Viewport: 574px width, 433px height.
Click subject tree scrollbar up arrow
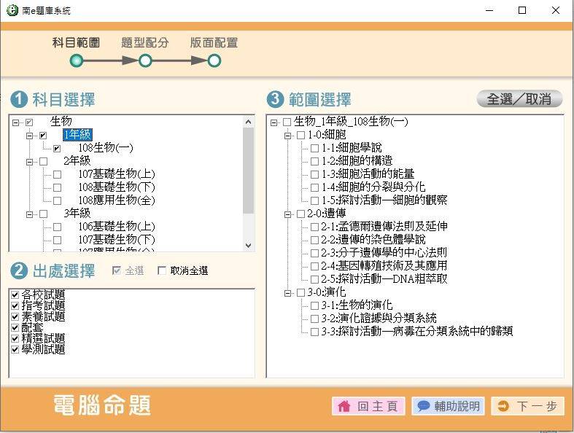tap(248, 122)
